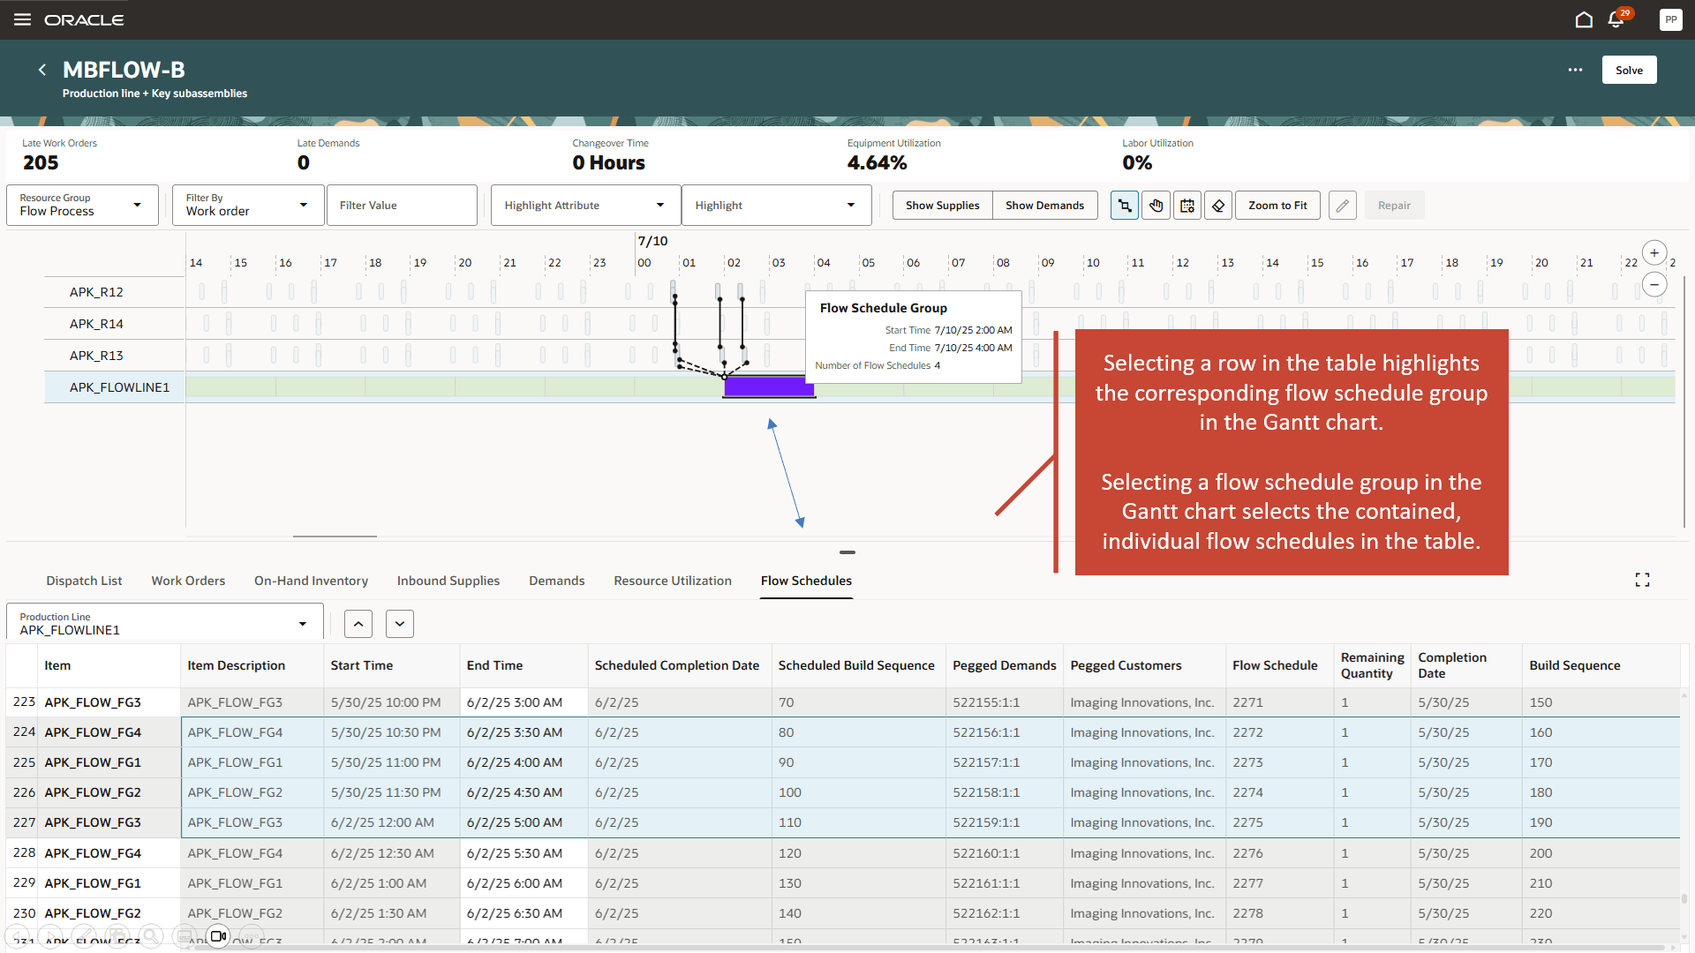The width and height of the screenshot is (1695, 953).
Task: Open the Production Line dropdown
Action: click(164, 623)
